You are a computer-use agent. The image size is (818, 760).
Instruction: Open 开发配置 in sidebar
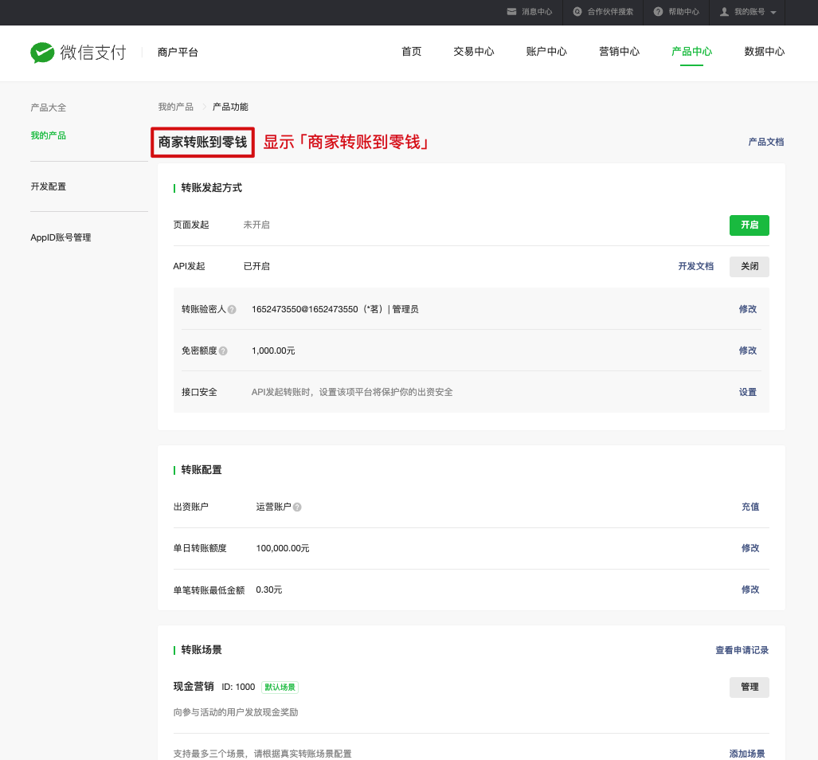48,186
